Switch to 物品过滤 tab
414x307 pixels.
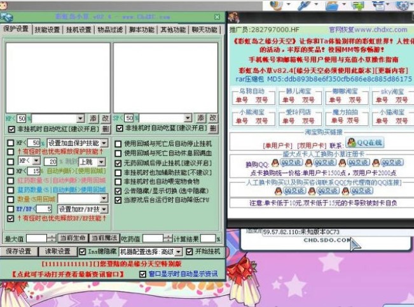[x=110, y=29]
